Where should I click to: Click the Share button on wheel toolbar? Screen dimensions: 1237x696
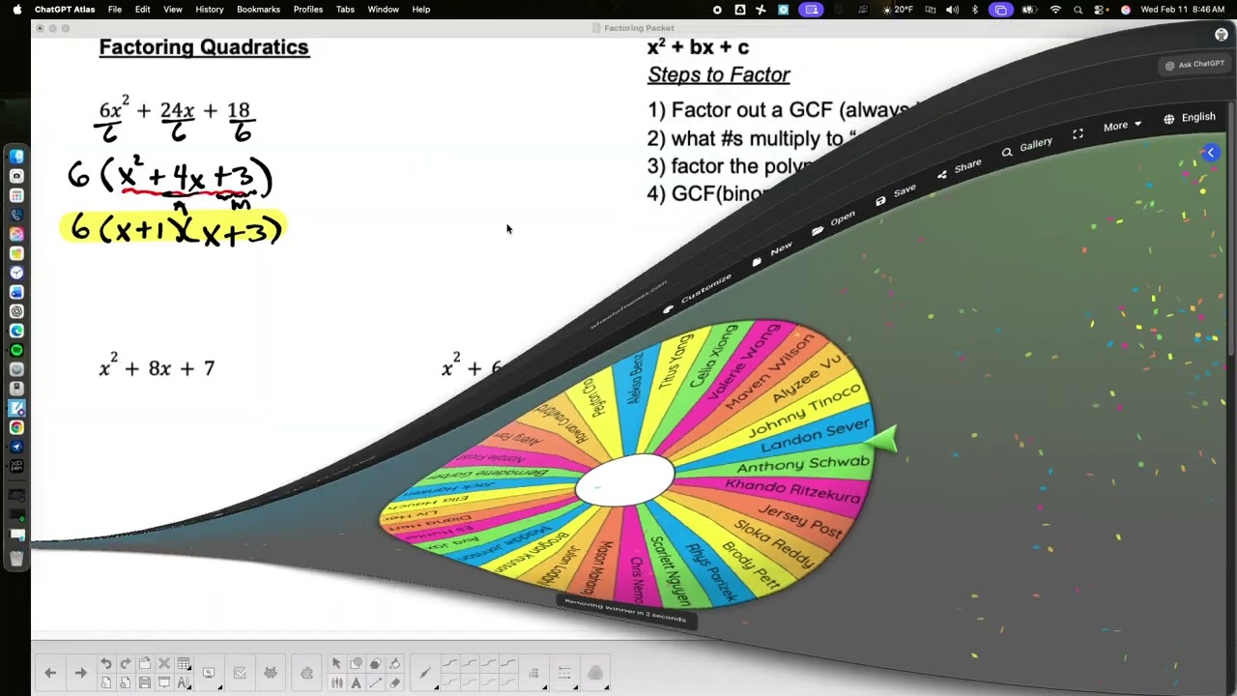coord(961,169)
